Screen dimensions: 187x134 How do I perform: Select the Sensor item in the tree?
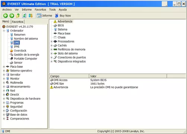(x=18, y=63)
